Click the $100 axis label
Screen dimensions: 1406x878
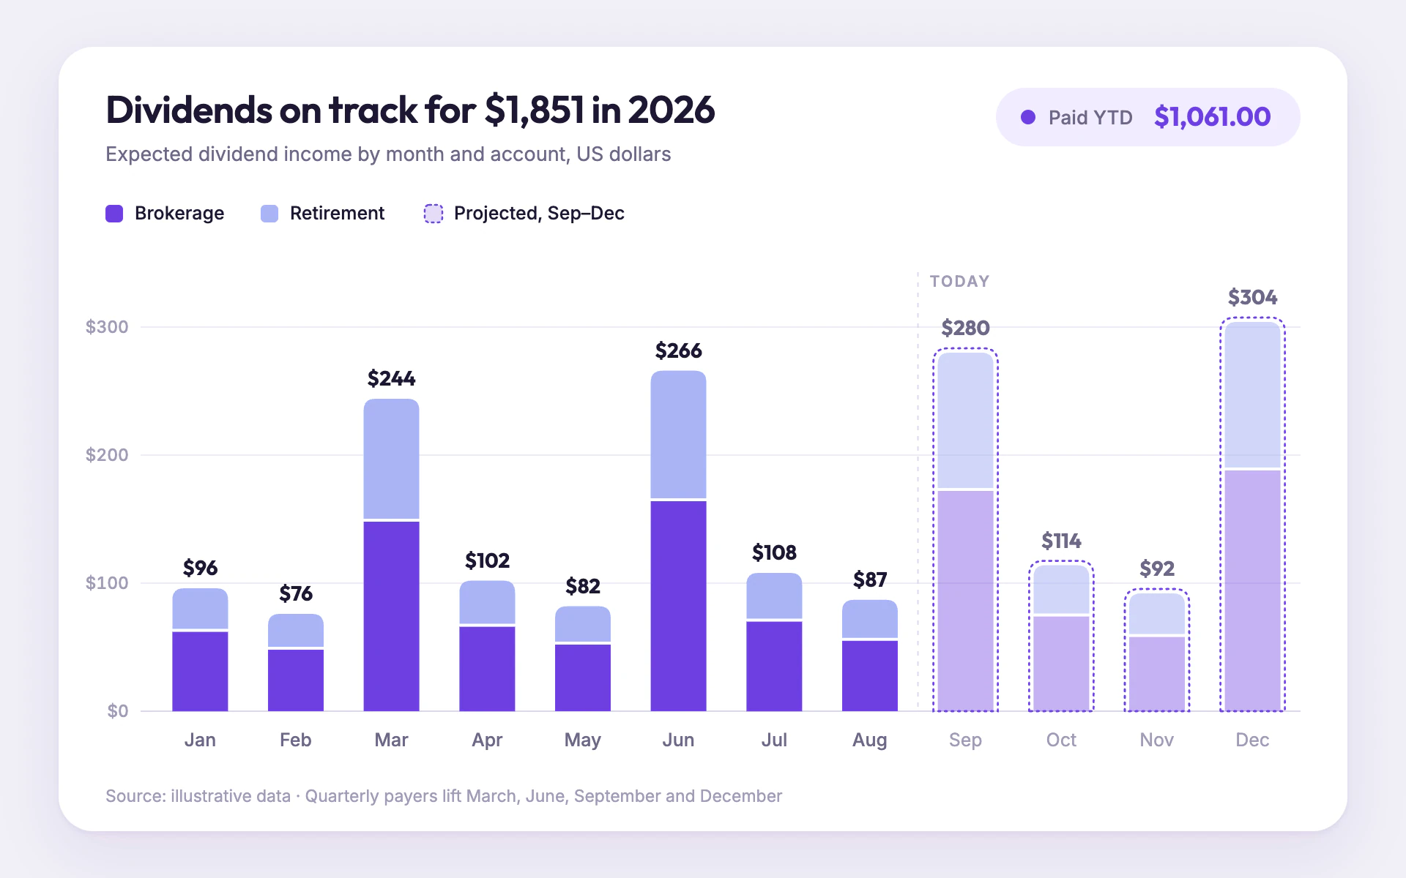107,583
